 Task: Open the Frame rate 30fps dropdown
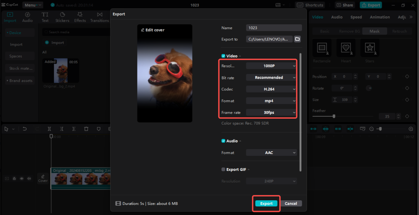point(271,113)
